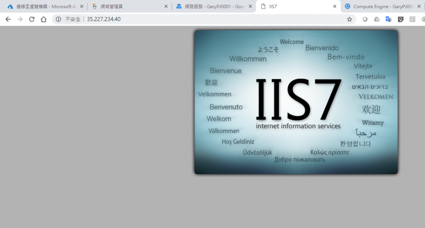Reload the current page
The image size is (425, 228).
(x=32, y=19)
